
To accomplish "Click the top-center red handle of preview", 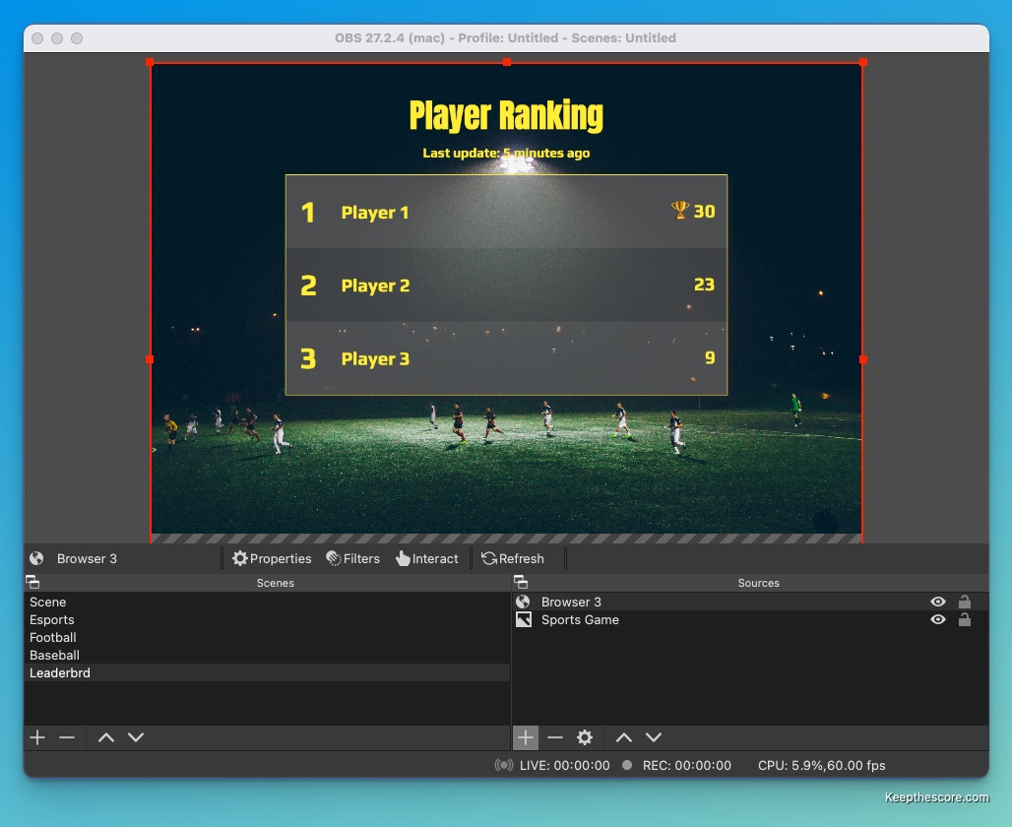I will click(x=507, y=62).
